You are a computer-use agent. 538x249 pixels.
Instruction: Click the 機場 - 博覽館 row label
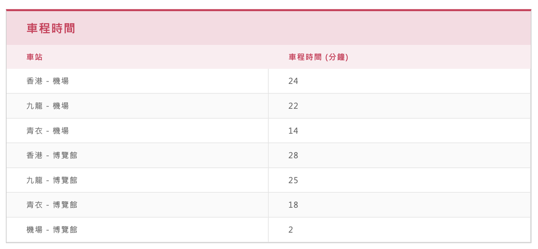click(x=52, y=230)
